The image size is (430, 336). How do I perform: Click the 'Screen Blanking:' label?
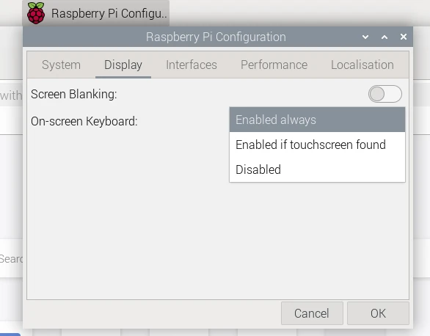pyautogui.click(x=74, y=95)
